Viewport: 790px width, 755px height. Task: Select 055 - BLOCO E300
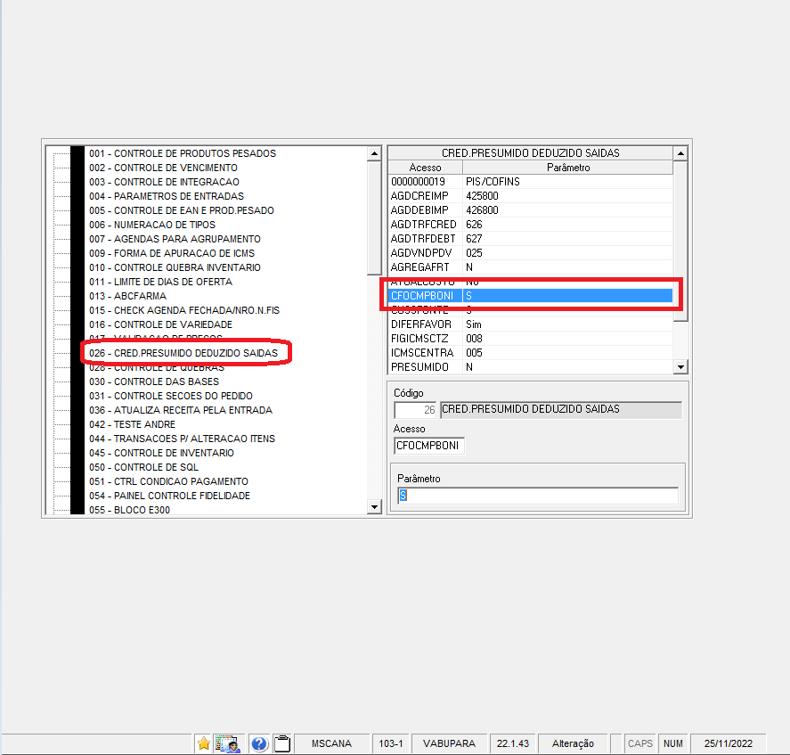pos(129,510)
